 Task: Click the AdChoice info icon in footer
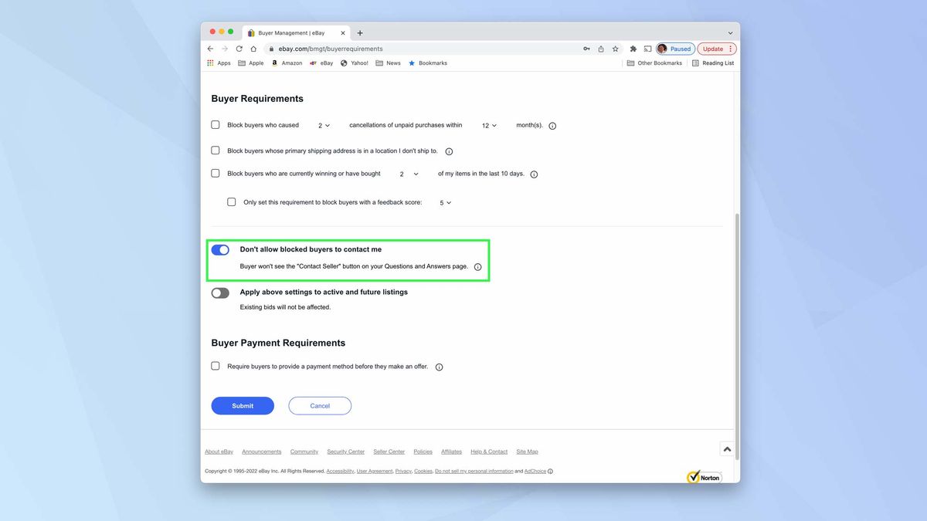tap(550, 471)
